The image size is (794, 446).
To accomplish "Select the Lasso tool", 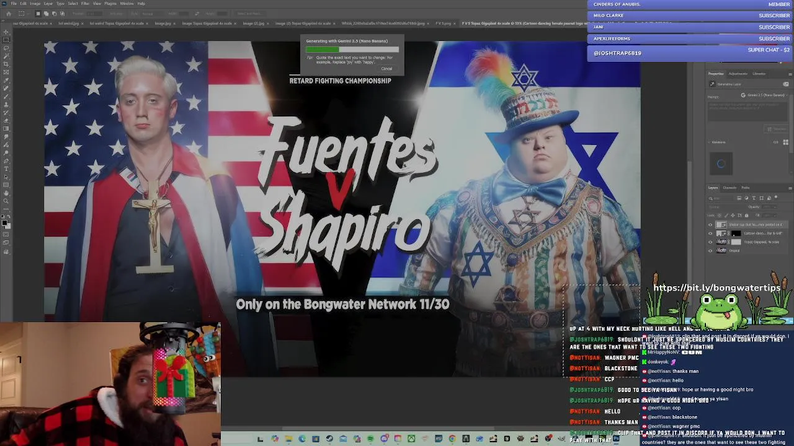I will [x=6, y=48].
